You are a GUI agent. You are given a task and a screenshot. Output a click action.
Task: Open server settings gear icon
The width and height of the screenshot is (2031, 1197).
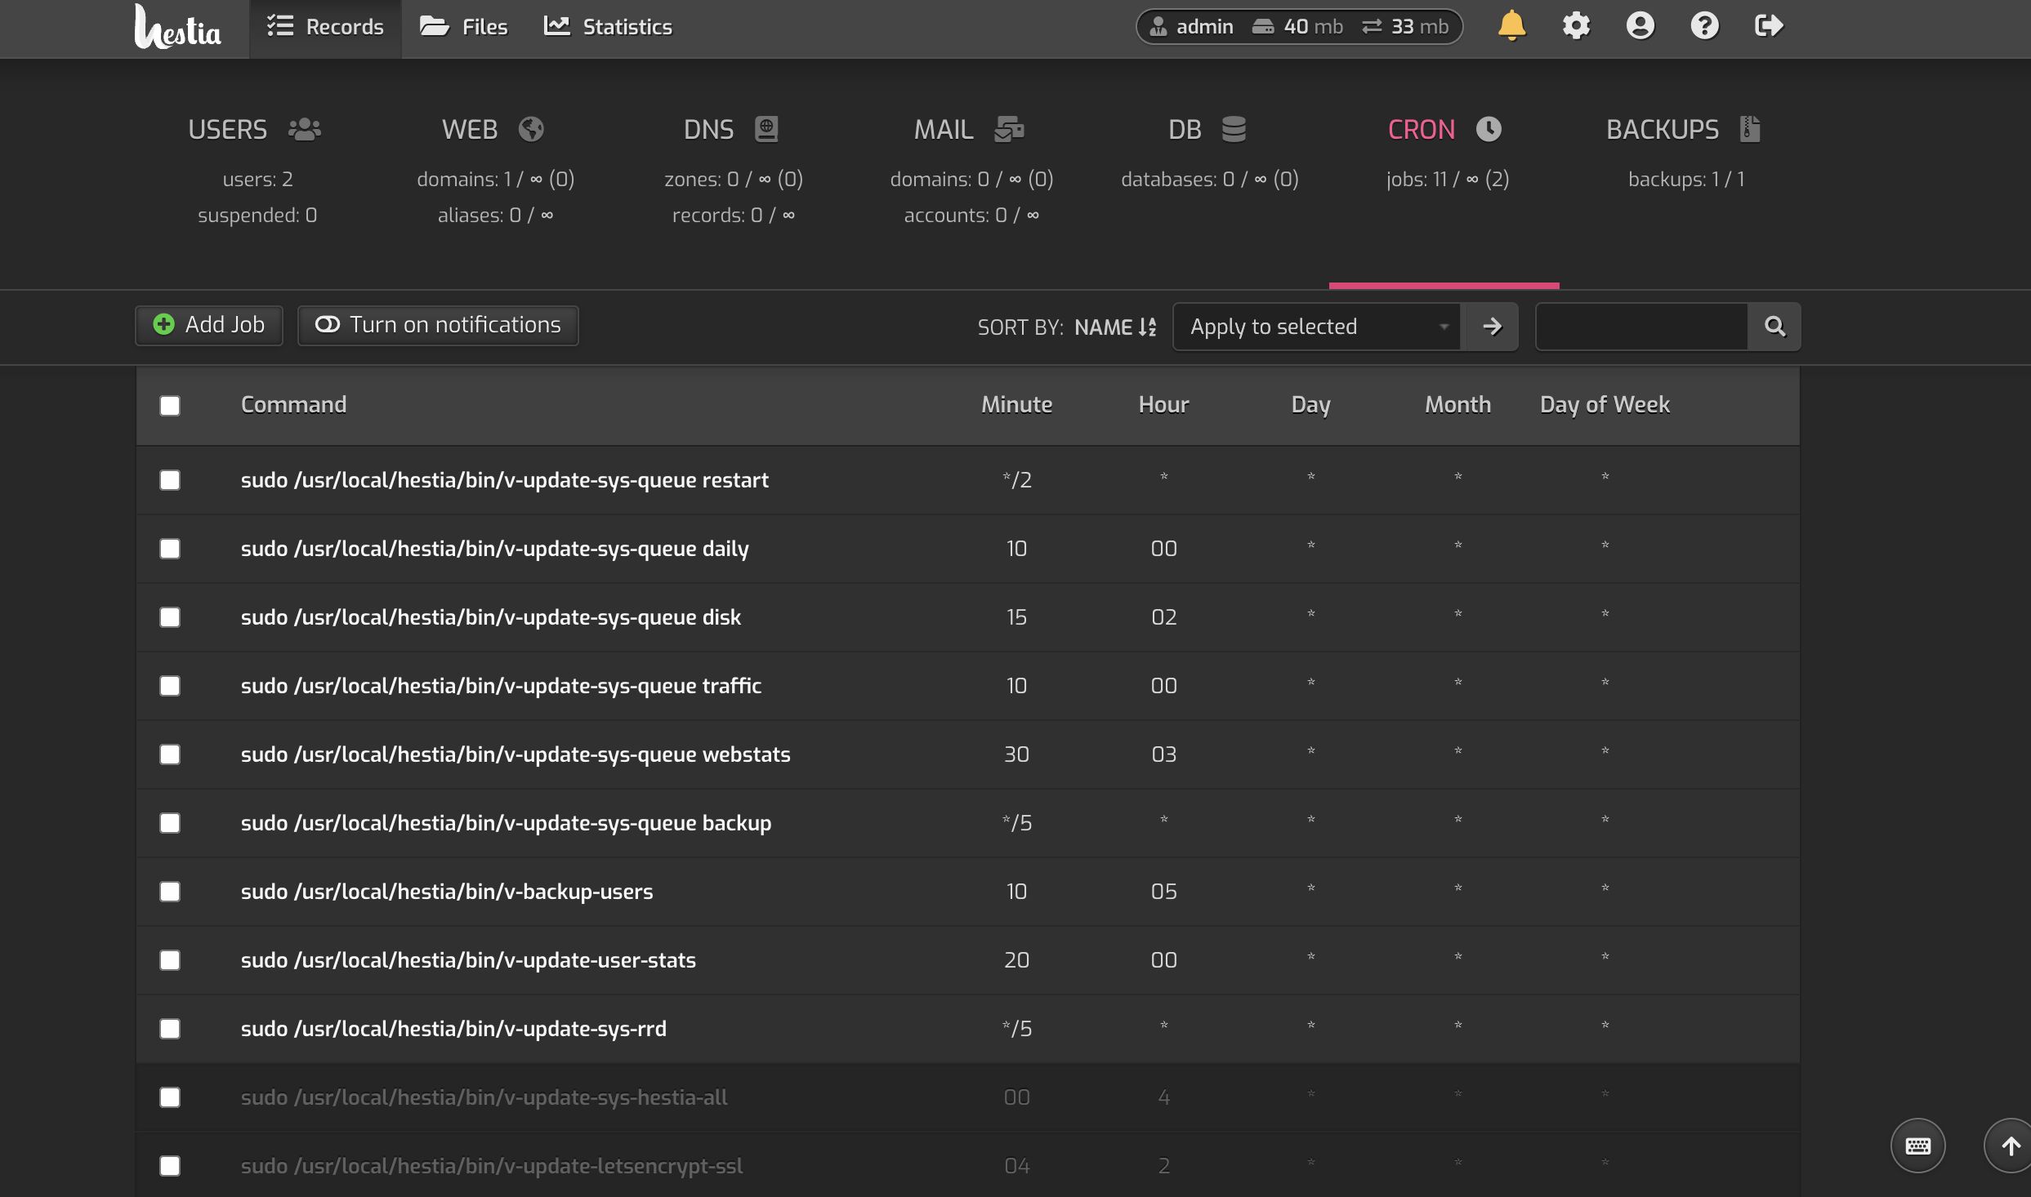(x=1576, y=26)
